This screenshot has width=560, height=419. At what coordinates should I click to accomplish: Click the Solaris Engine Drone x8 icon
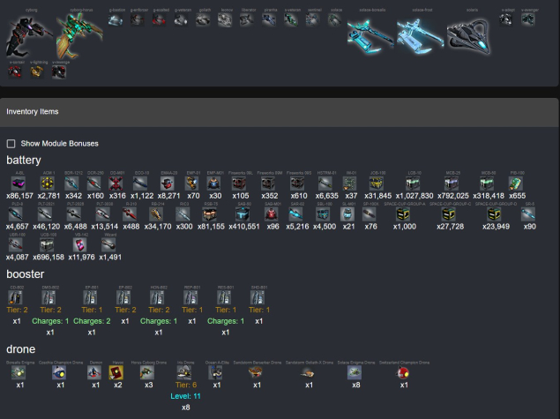(x=355, y=373)
